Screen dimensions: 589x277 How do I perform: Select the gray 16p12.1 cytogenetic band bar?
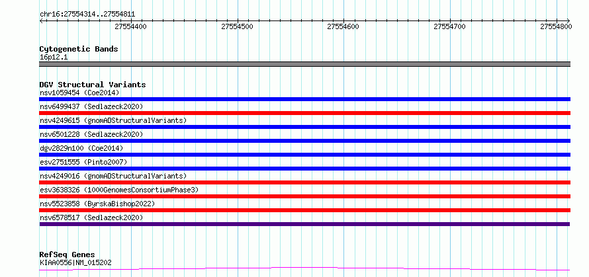click(304, 64)
